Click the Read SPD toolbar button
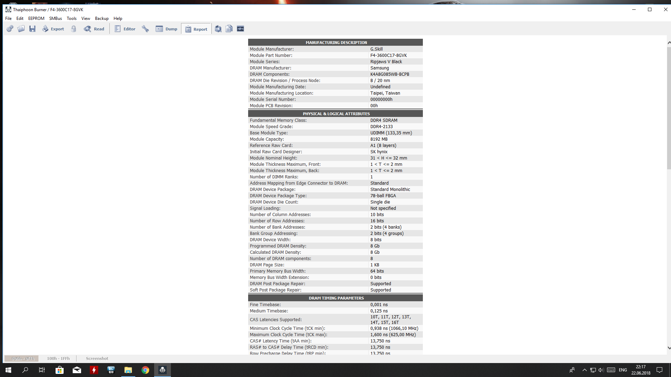The image size is (671, 377). click(94, 29)
